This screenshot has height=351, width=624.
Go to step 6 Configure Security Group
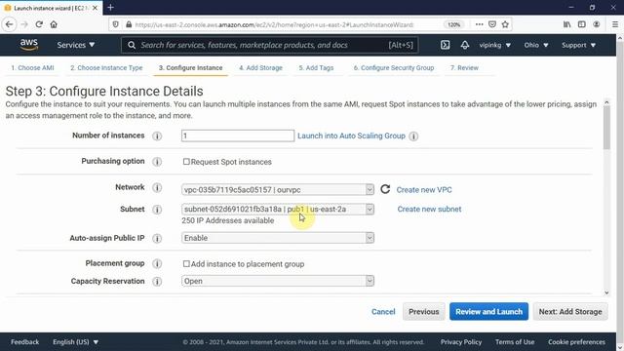pos(394,67)
